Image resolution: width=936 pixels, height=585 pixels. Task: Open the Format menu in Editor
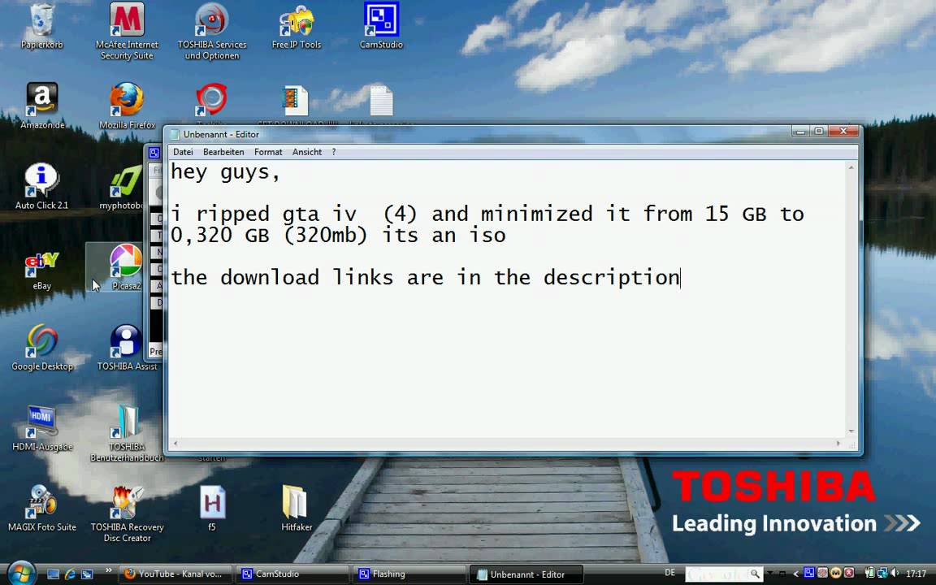268,152
